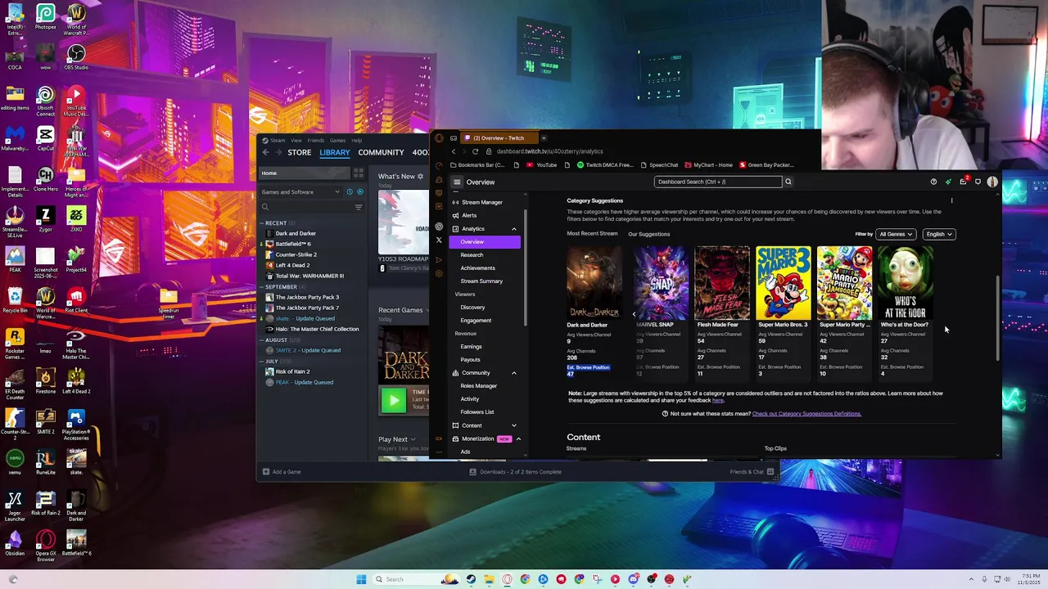Open the Twitch help question-mark icon

point(933,182)
